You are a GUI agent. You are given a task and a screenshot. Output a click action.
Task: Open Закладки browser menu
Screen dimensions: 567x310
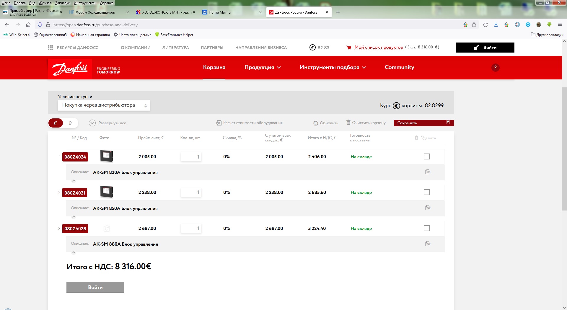point(63,3)
